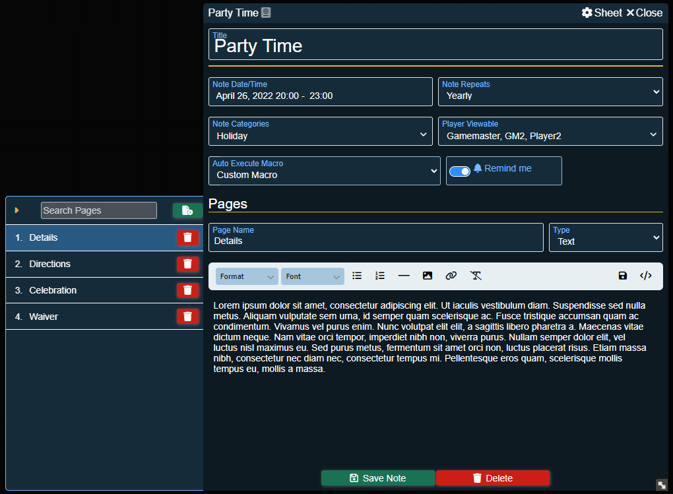Click the numbered list icon in editor toolbar
This screenshot has height=494, width=673.
[380, 276]
